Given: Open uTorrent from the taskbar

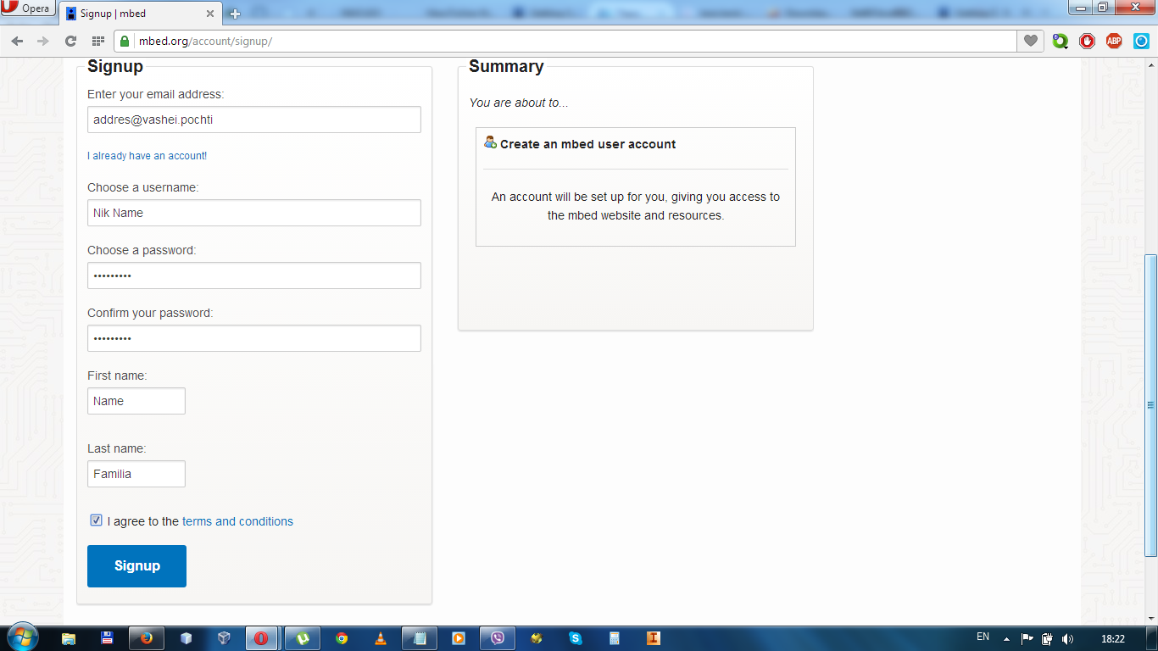Looking at the screenshot, I should 302,638.
